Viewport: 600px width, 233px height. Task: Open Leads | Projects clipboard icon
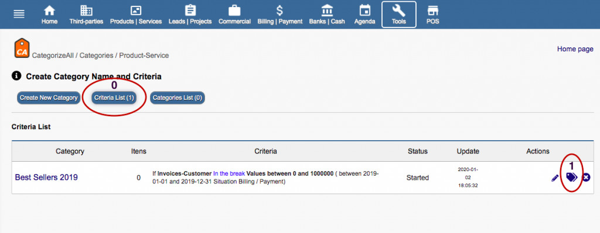pos(190,11)
